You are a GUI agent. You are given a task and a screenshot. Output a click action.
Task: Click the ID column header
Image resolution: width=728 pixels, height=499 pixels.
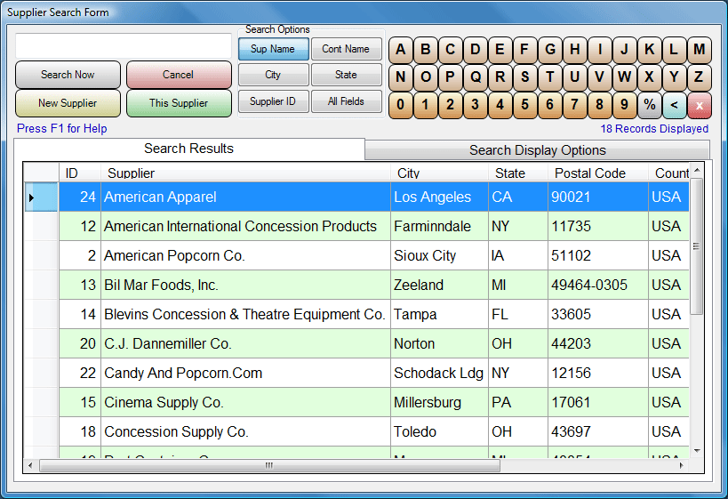[80, 173]
